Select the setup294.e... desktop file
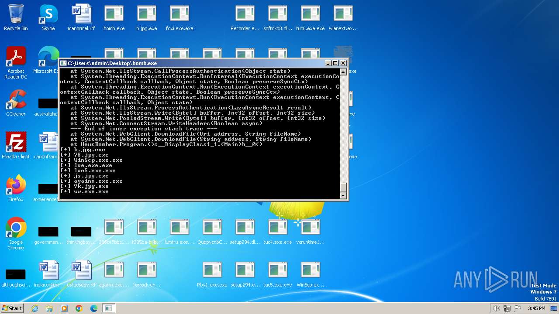 245,274
